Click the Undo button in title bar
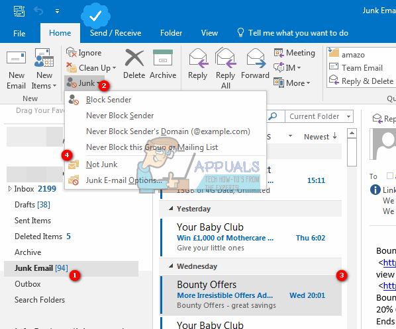 point(38,11)
